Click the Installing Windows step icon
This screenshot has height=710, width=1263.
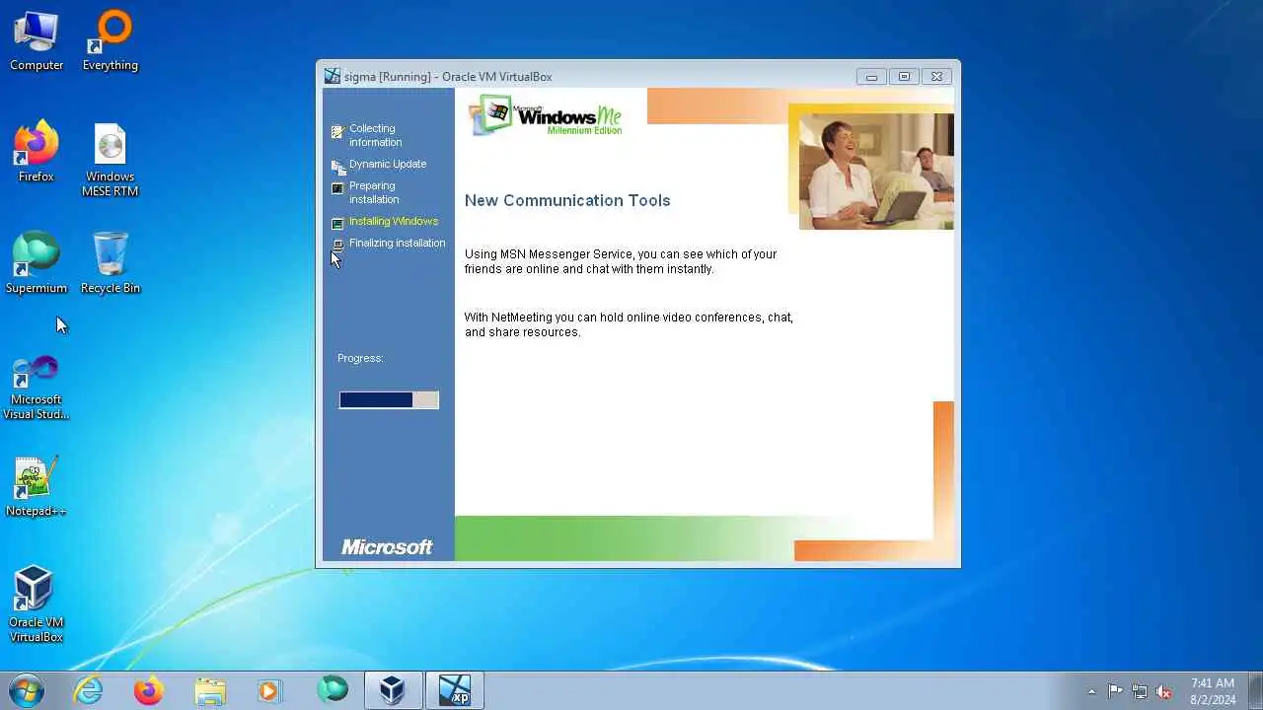click(x=337, y=224)
